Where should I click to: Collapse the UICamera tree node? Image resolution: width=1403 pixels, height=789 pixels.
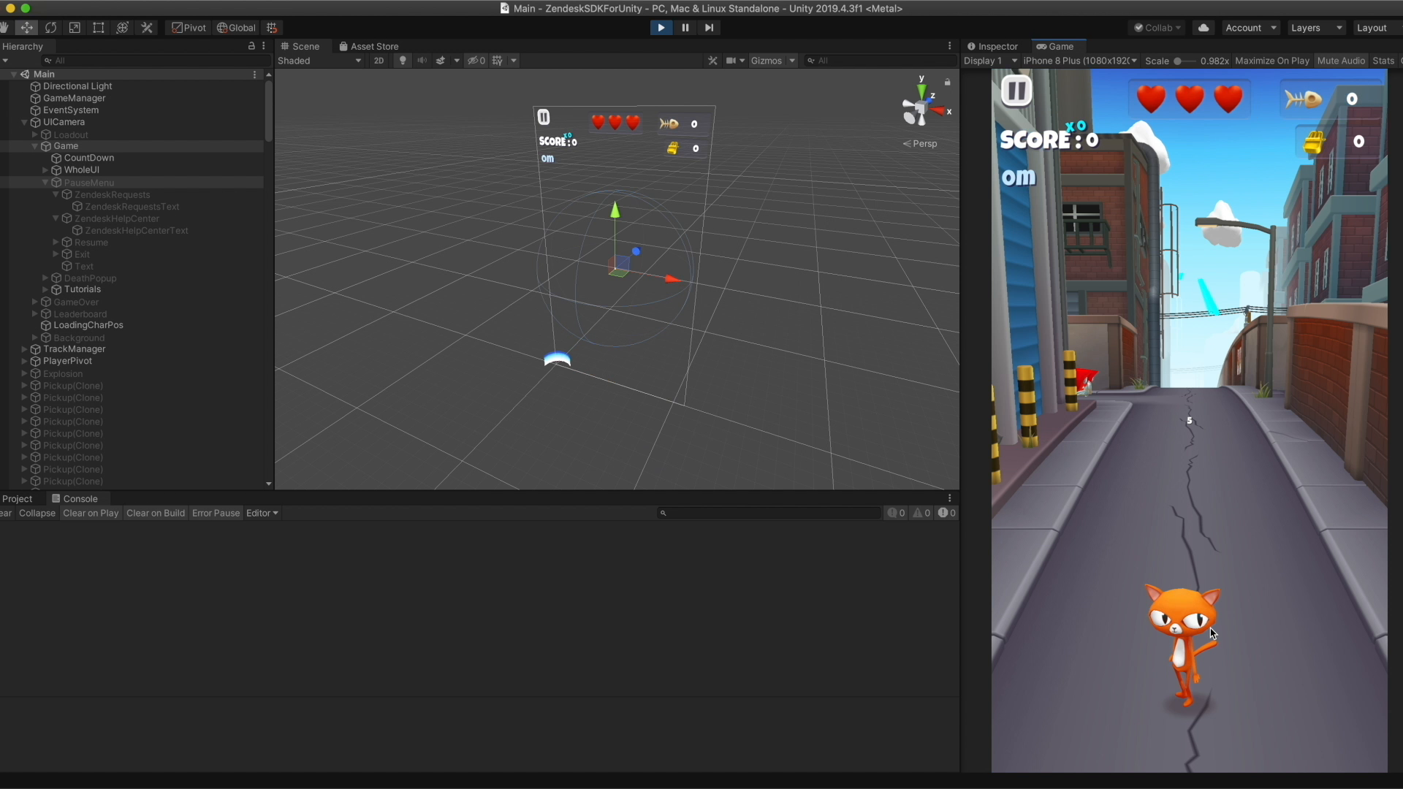[24, 123]
